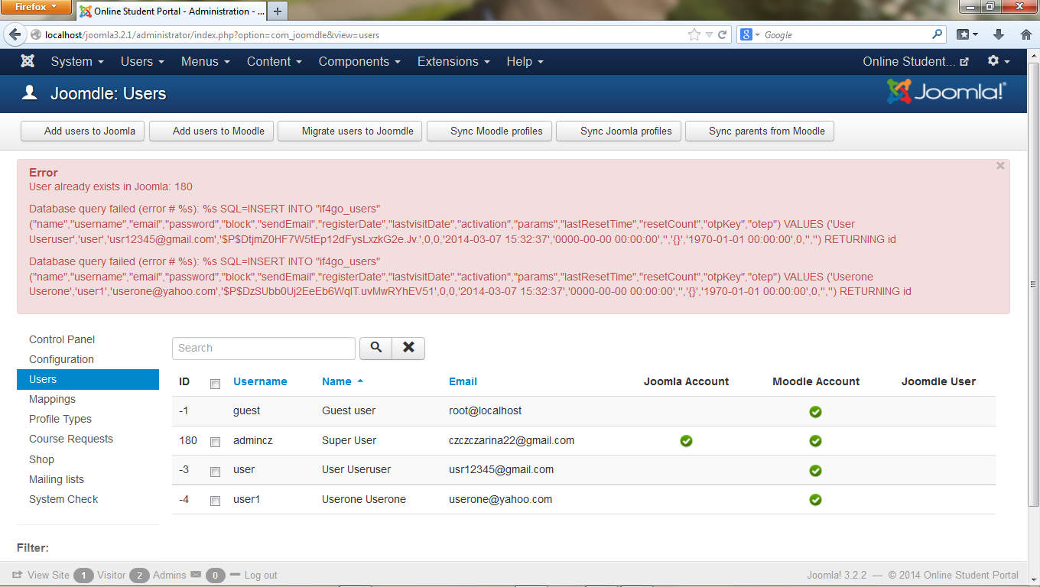Viewport: 1040px width, 587px height.
Task: Dismiss the error alert with the close X
Action: click(999, 166)
